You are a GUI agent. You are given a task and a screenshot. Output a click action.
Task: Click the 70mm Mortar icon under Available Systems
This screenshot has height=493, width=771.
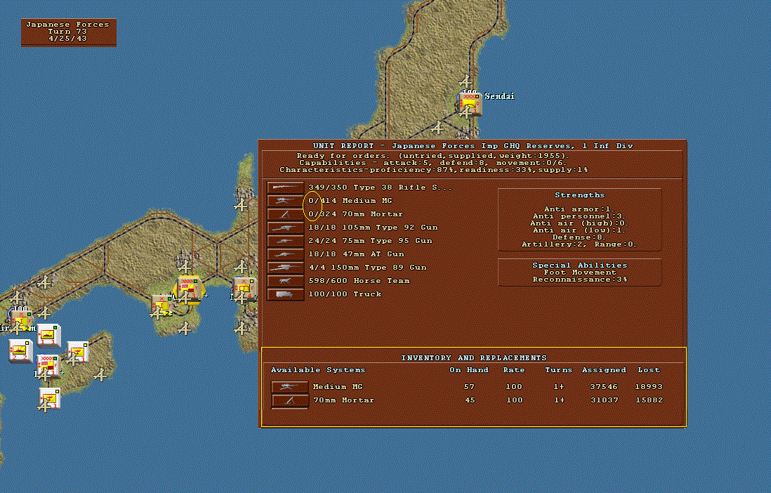(x=289, y=400)
